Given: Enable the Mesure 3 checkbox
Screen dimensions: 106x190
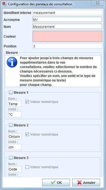Looking at the screenshot, I should click(x=11, y=158).
